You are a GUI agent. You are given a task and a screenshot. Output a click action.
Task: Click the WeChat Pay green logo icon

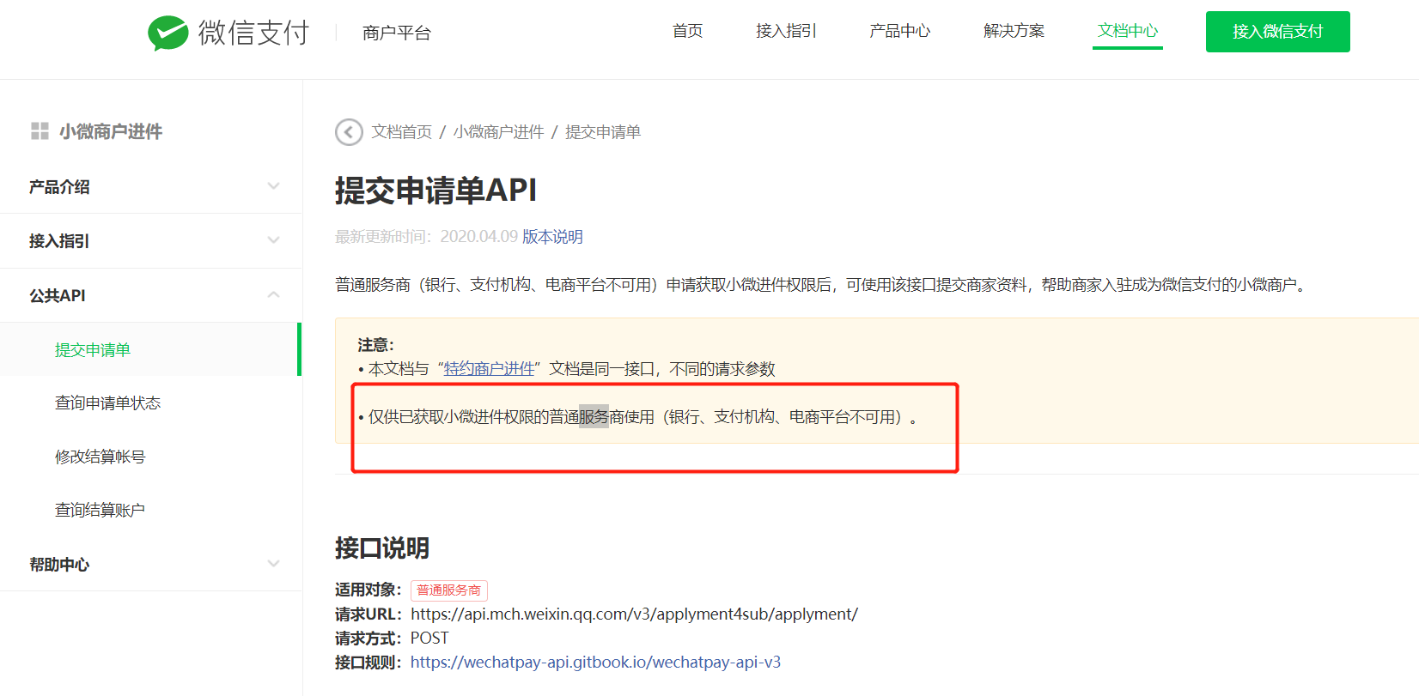coord(168,33)
